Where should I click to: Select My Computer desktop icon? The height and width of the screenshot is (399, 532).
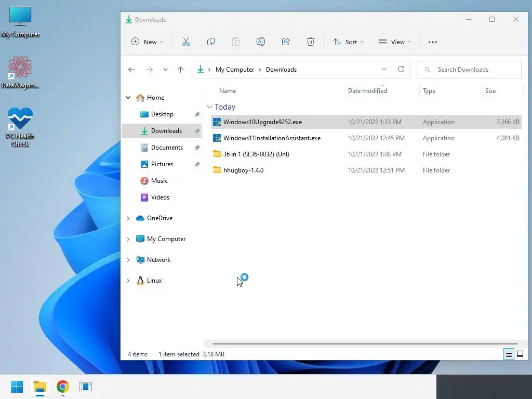point(20,22)
